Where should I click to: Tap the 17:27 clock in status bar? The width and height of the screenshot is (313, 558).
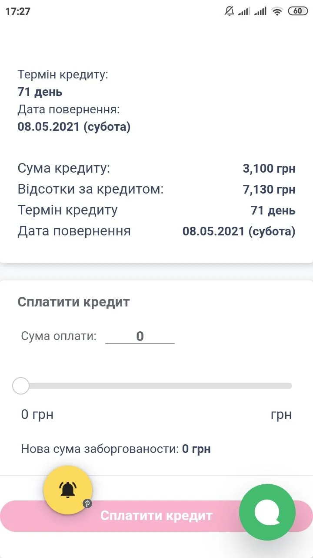point(18,11)
